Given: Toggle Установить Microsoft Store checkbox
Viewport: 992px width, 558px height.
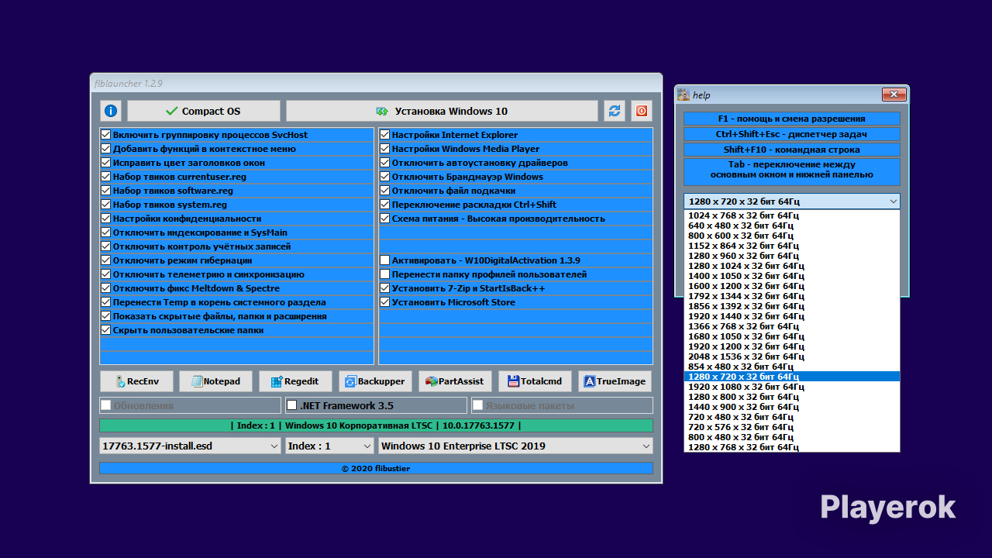Looking at the screenshot, I should tap(385, 302).
